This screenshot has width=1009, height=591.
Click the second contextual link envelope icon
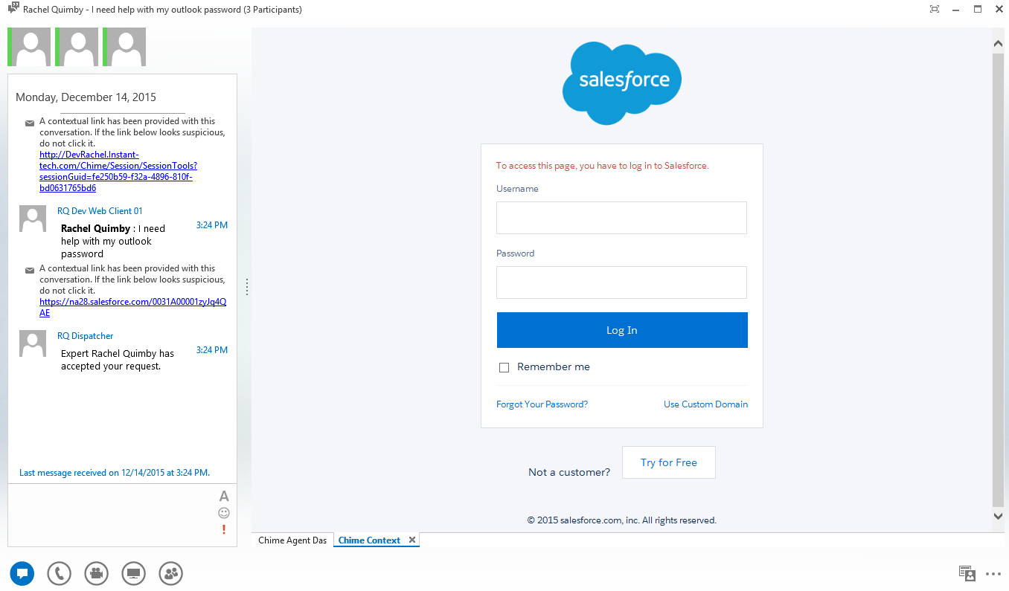click(x=29, y=270)
